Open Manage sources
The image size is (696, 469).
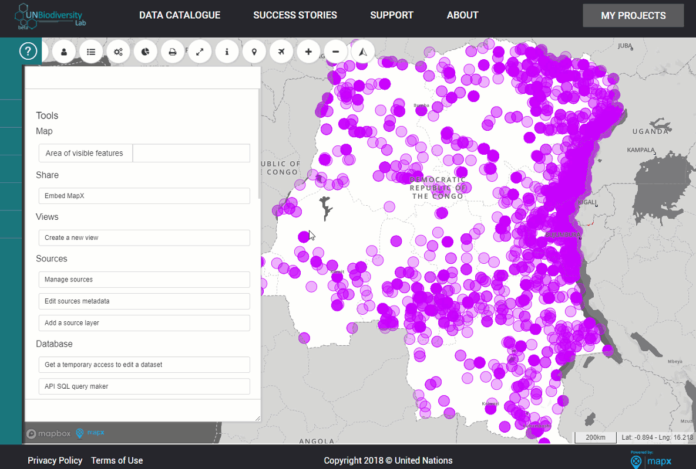coord(144,280)
